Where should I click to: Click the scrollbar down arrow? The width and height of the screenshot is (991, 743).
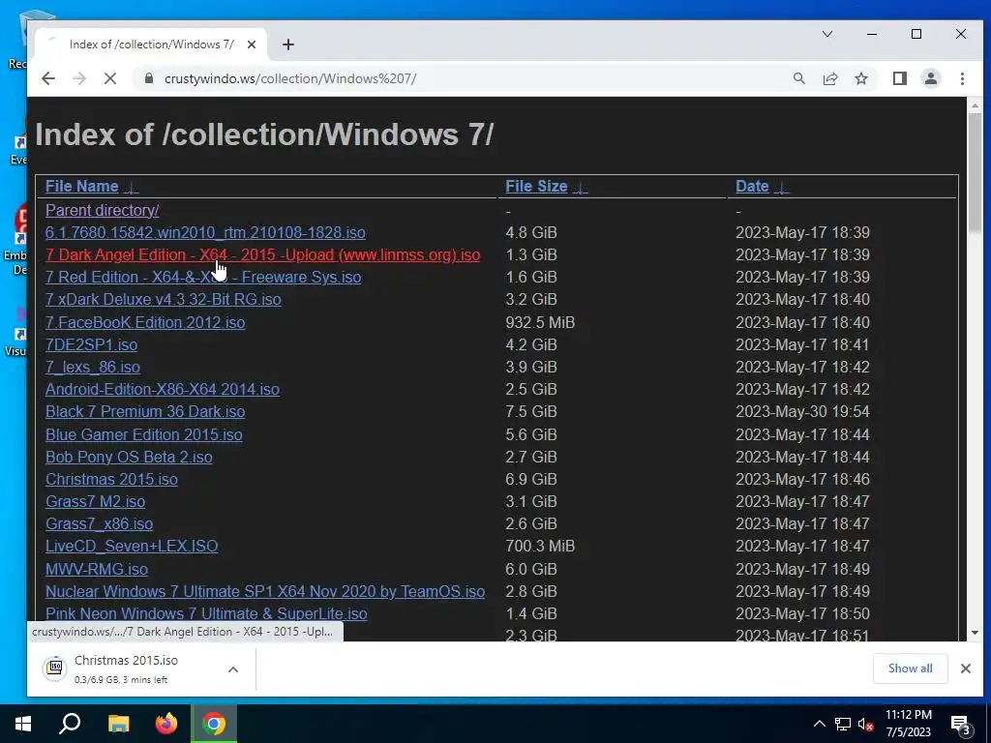click(x=975, y=633)
